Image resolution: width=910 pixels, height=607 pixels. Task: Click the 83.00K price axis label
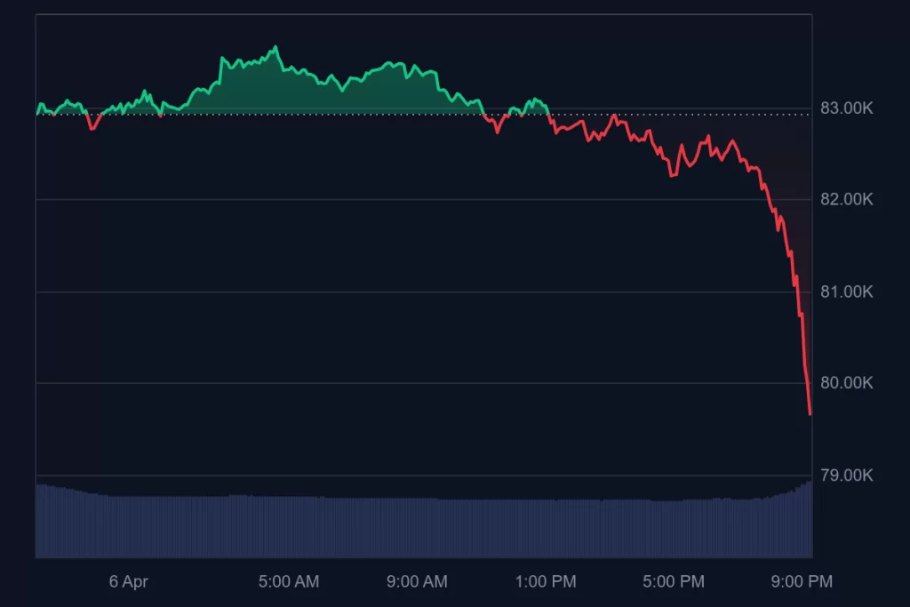pyautogui.click(x=846, y=108)
